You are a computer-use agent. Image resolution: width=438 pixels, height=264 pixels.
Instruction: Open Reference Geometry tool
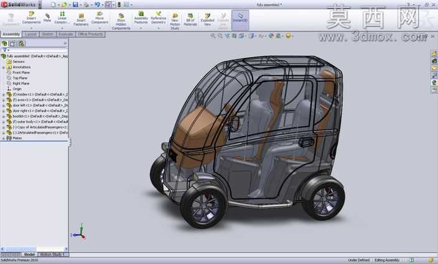(x=159, y=18)
